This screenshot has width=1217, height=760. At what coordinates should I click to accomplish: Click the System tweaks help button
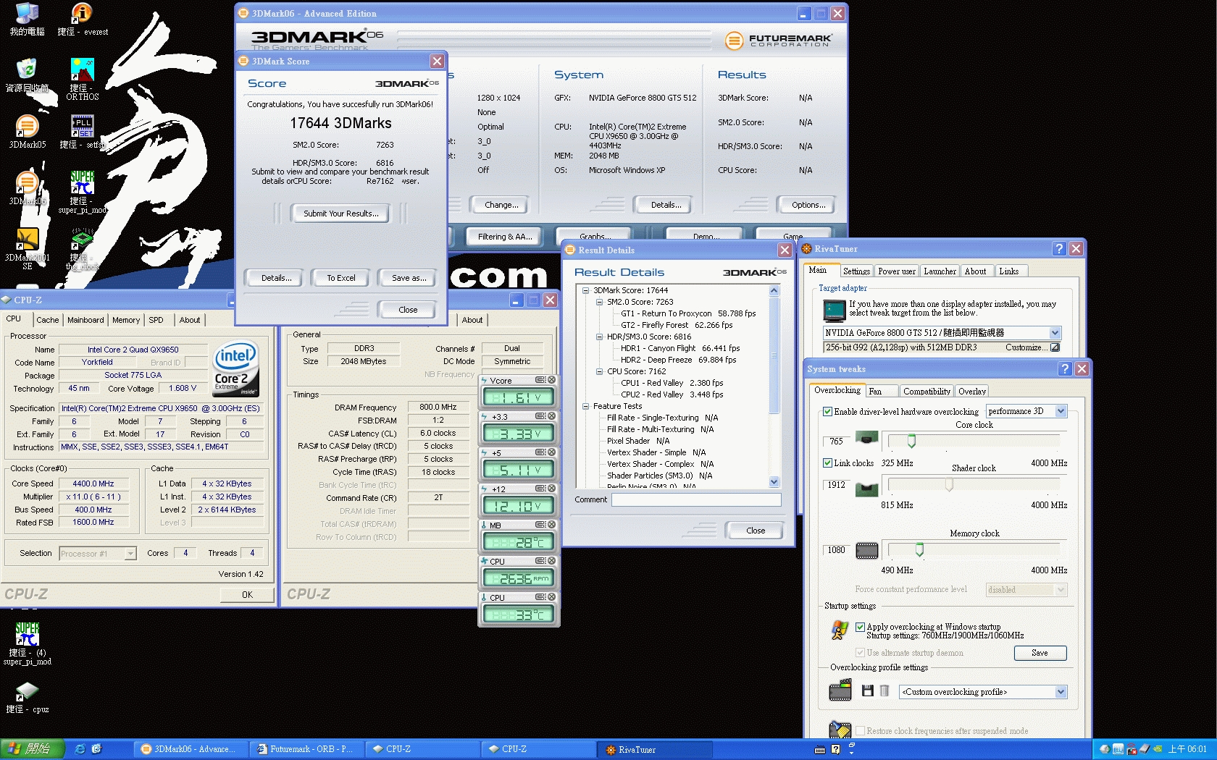point(1065,368)
